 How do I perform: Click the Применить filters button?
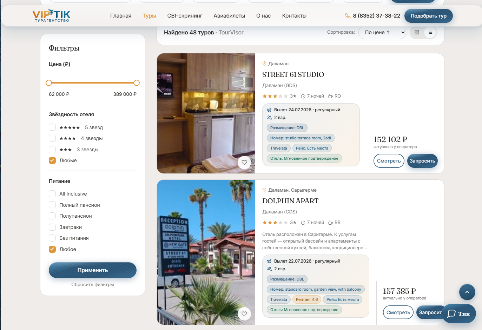click(93, 270)
